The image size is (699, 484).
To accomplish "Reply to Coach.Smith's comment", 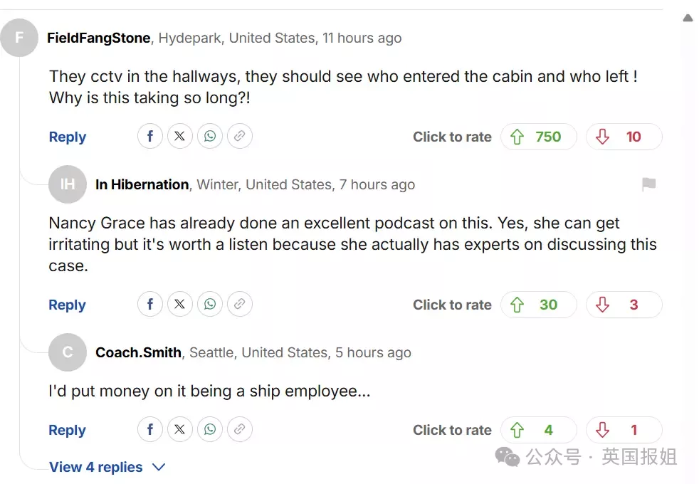I will 67,431.
